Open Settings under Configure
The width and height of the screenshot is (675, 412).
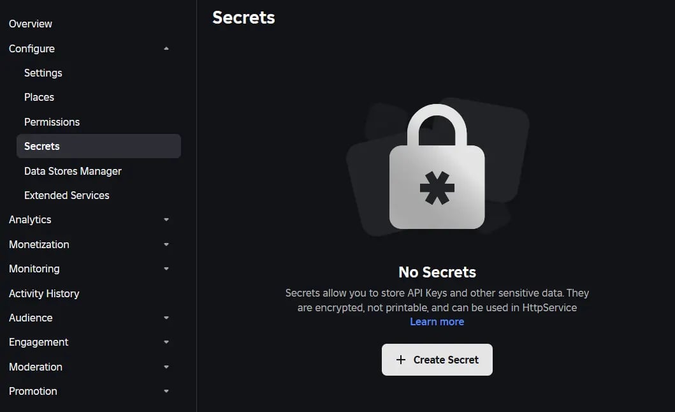coord(43,73)
